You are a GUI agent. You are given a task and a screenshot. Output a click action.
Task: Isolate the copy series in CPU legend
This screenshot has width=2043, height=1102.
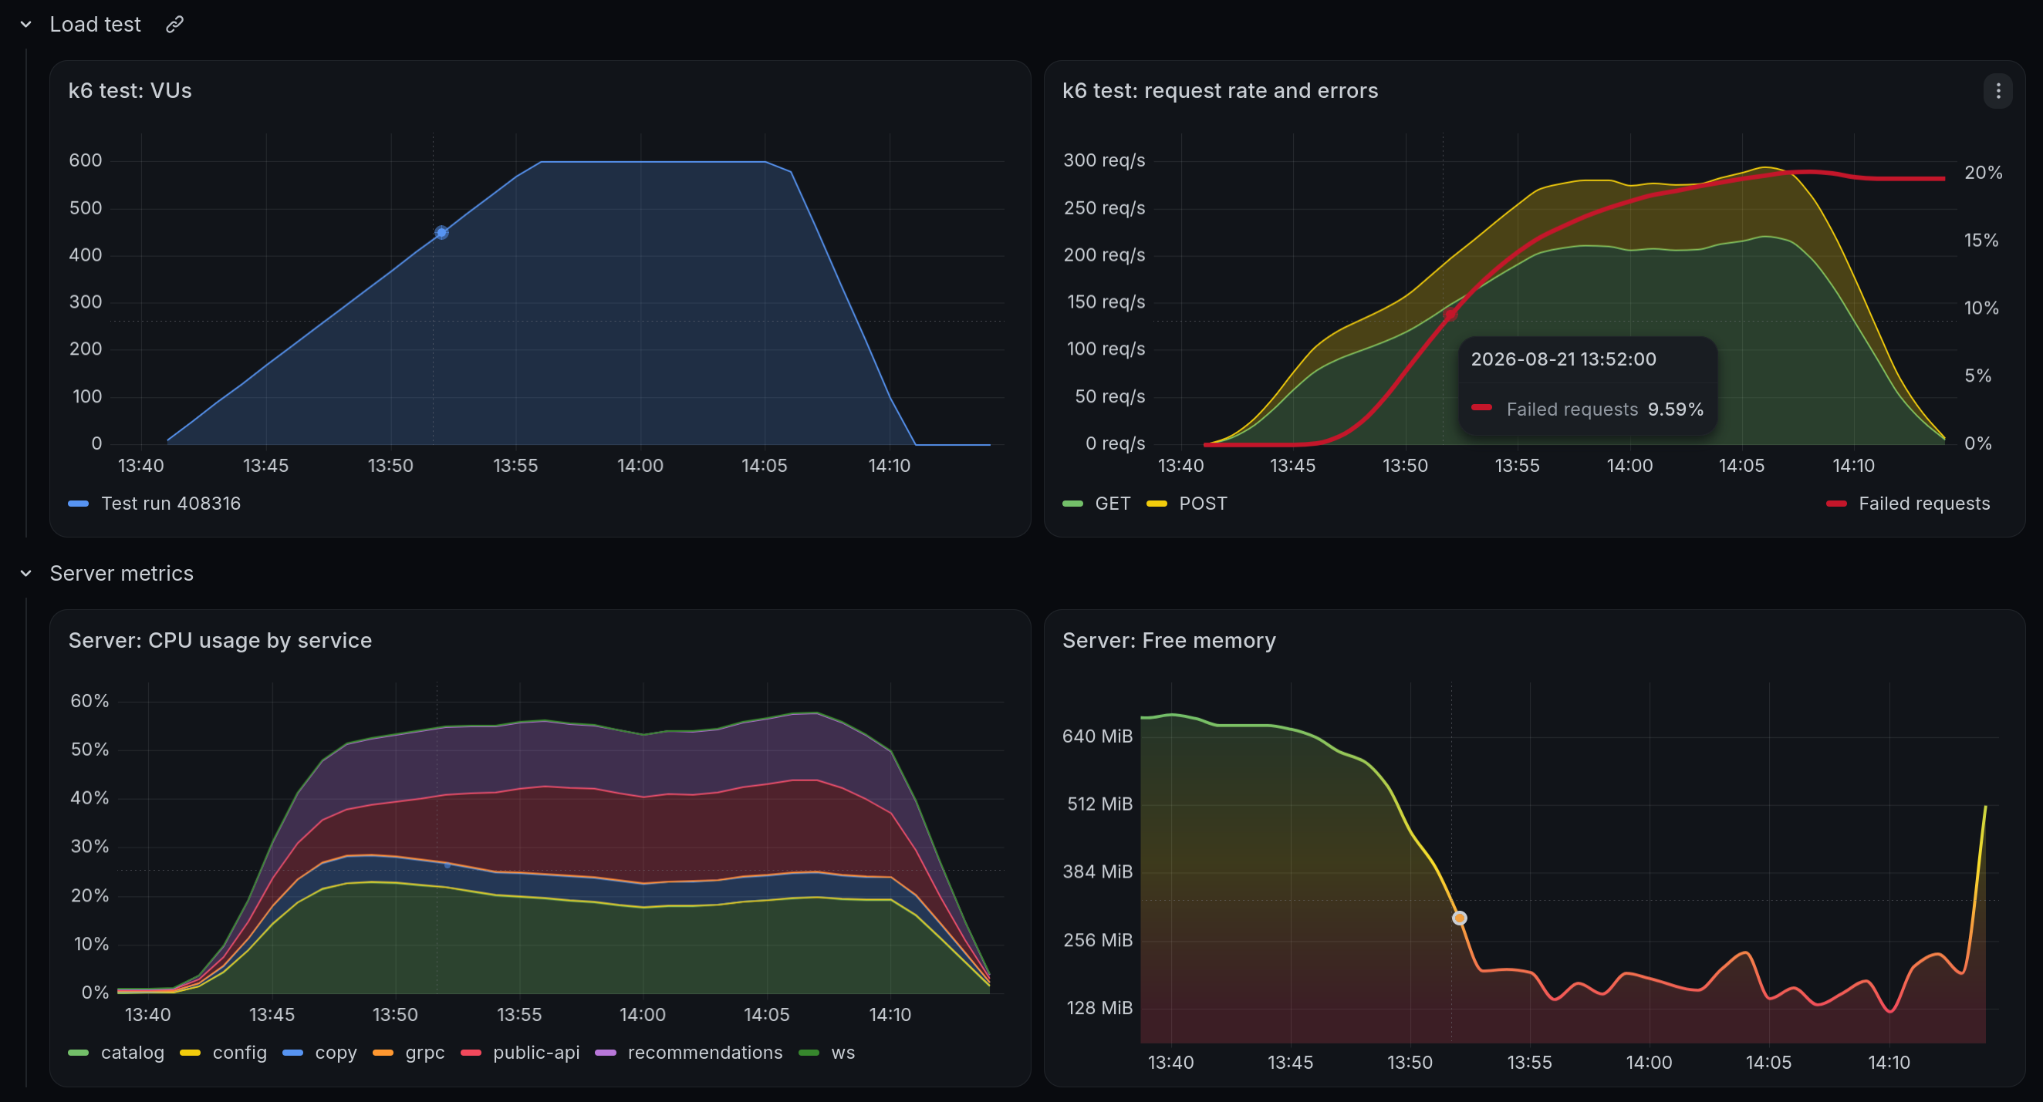pos(319,1053)
